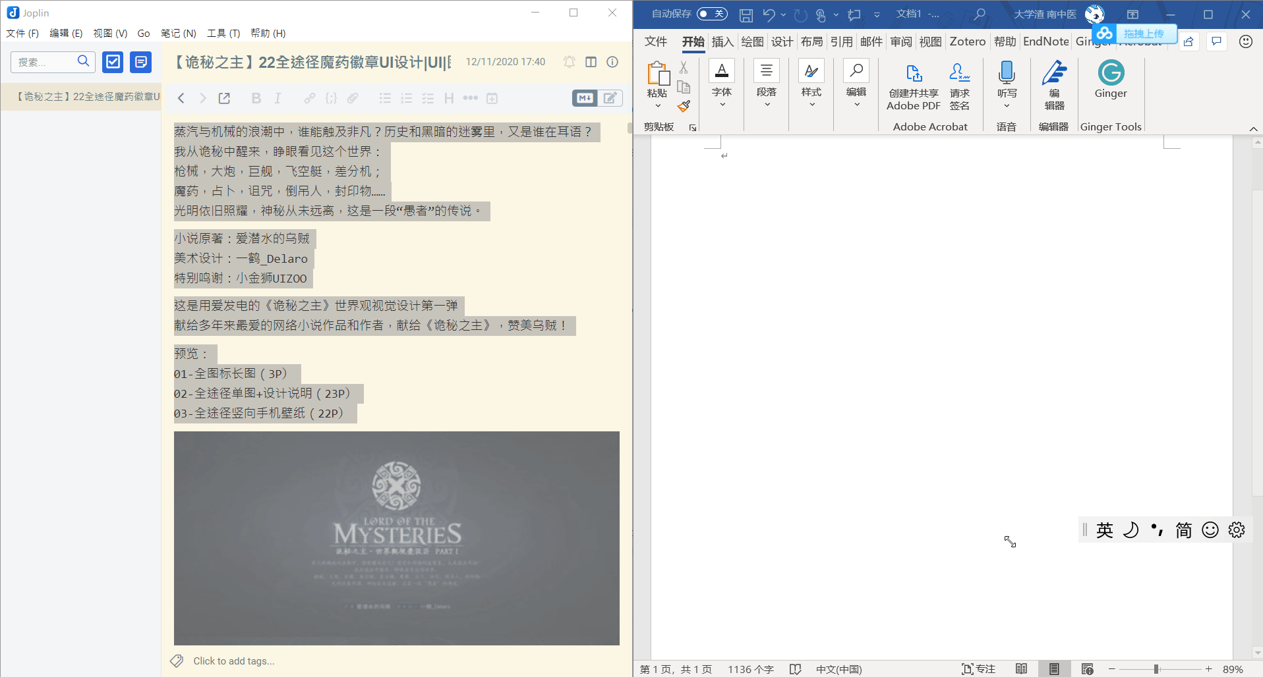
Task: Switch to the rich text editor mode
Action: click(610, 98)
